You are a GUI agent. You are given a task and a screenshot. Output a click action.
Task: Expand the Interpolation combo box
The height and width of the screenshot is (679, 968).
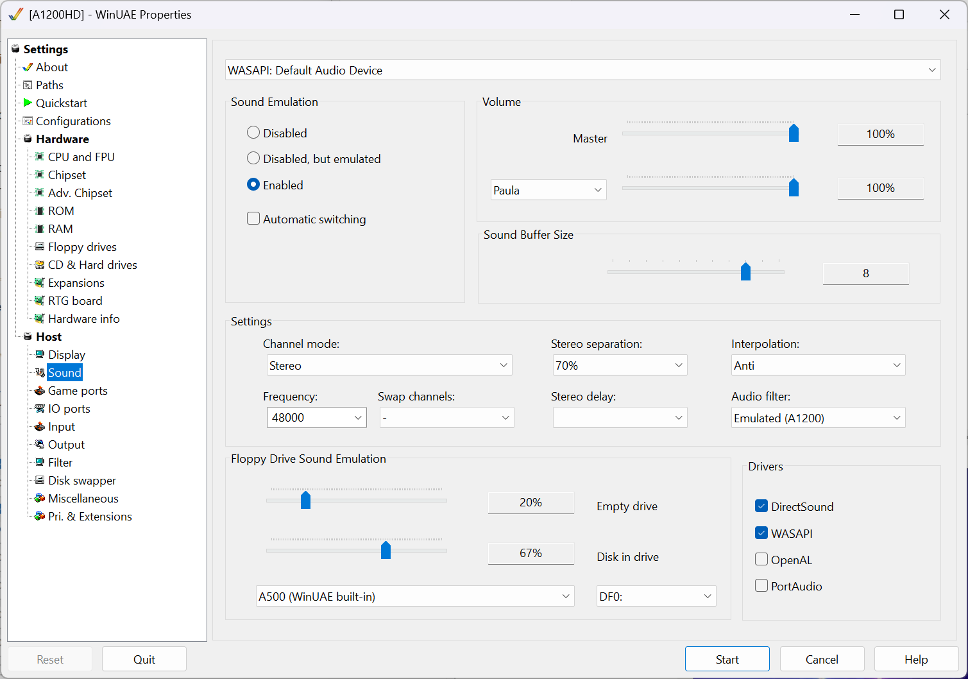click(x=818, y=365)
